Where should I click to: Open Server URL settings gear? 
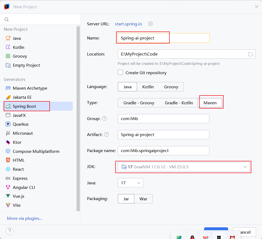tap(150, 24)
